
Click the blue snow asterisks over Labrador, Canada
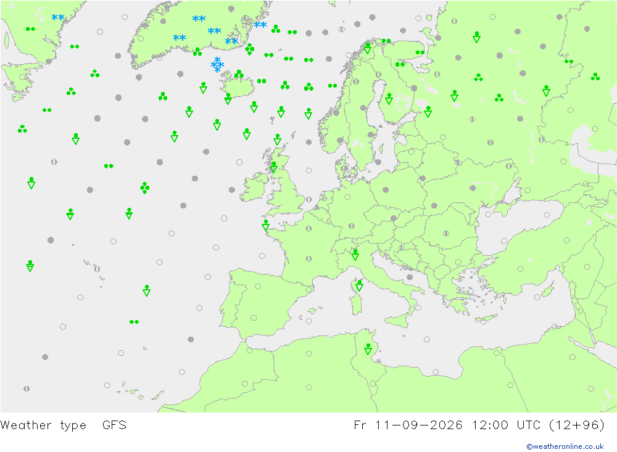(58, 17)
